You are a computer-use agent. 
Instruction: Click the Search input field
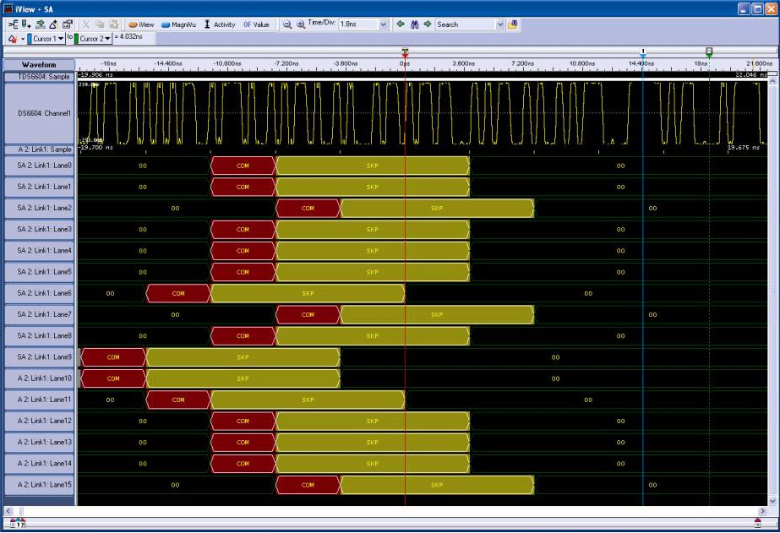[465, 24]
